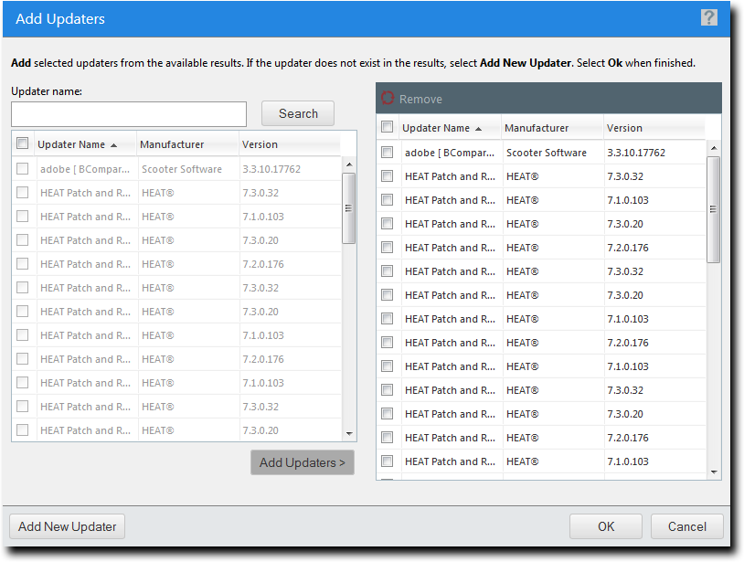Open help via the question mark icon
Viewport: 744px width, 562px height.
pyautogui.click(x=709, y=18)
